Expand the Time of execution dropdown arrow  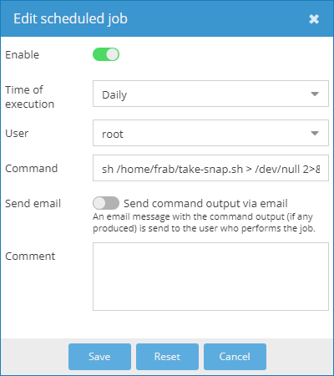[x=315, y=94]
